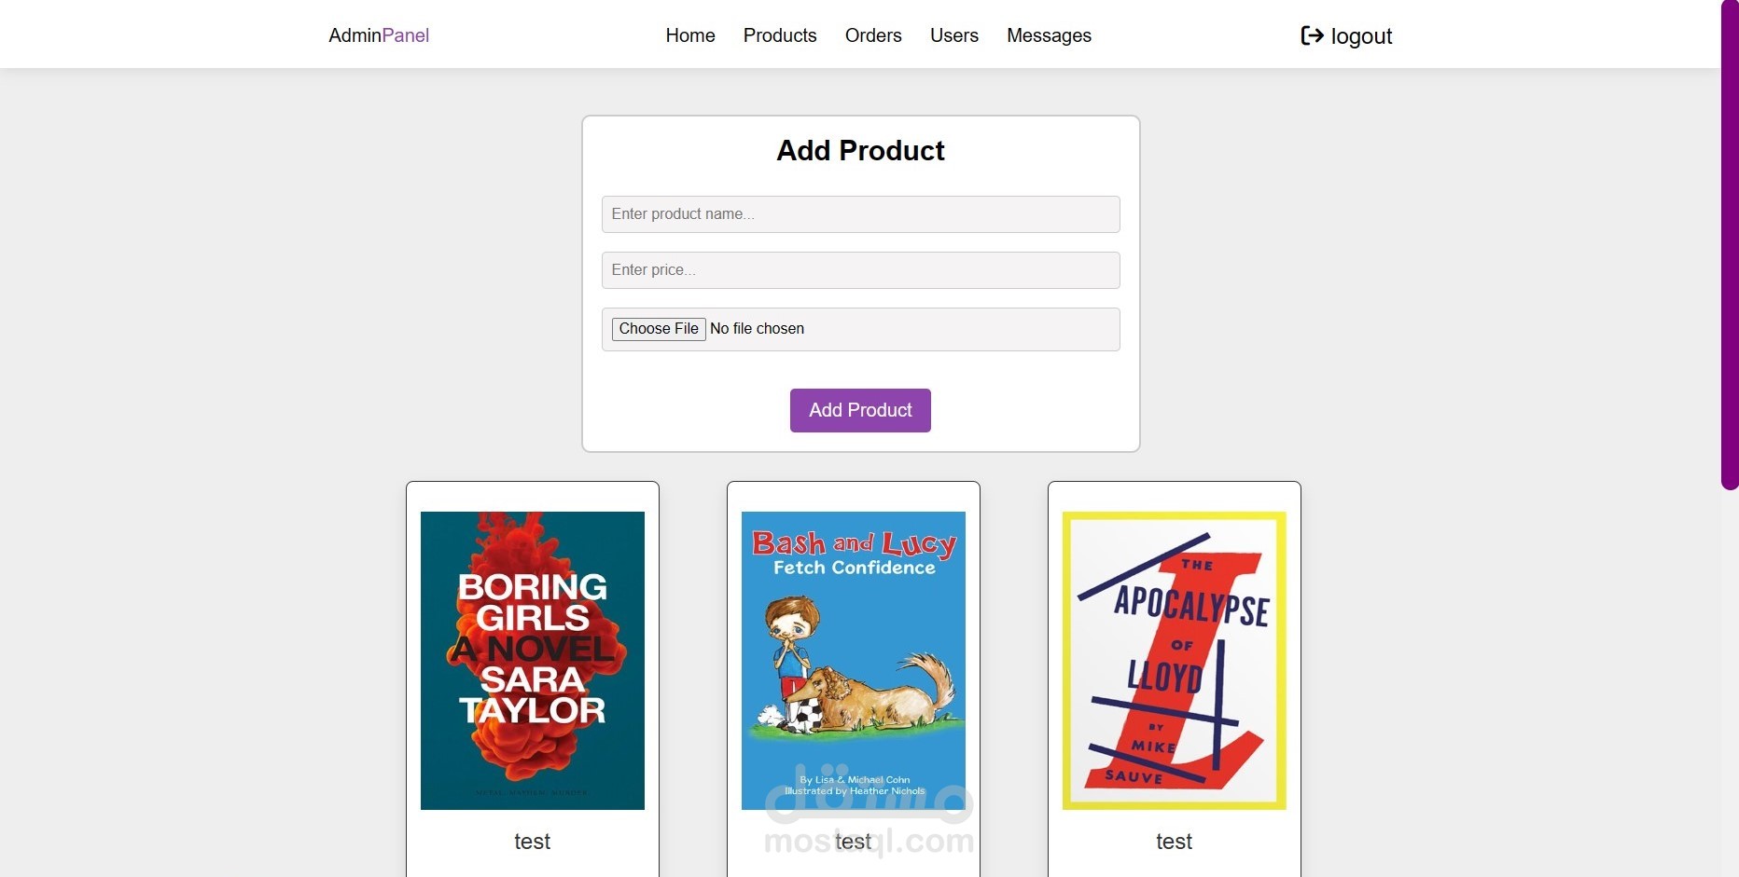Select the Apocalypse of Lloyd cover
The width and height of the screenshot is (1739, 877).
[x=1175, y=660]
